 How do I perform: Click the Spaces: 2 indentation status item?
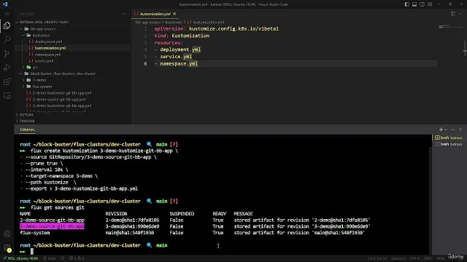coord(398,258)
